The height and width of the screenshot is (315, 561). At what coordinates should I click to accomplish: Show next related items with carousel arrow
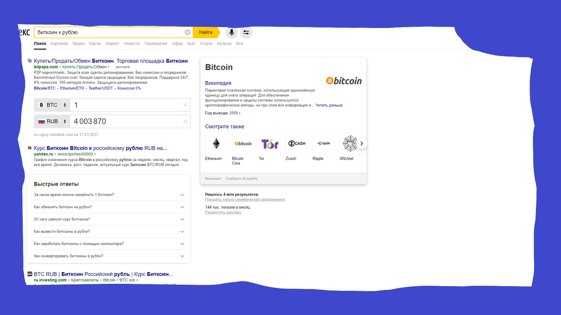coord(362,144)
